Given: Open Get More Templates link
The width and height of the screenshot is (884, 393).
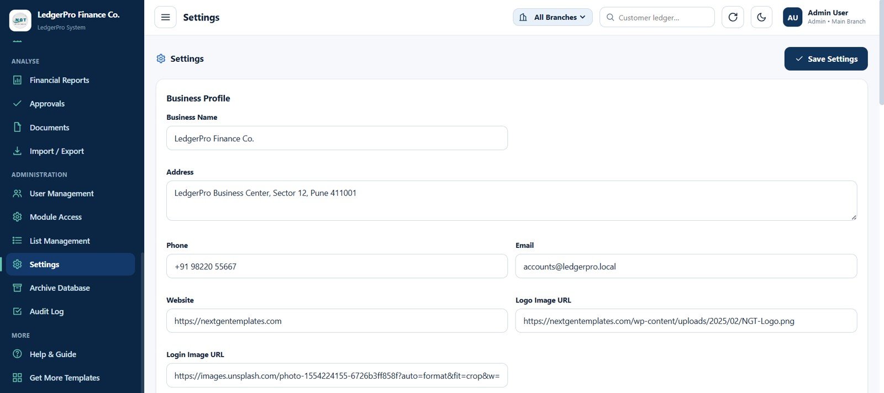Looking at the screenshot, I should (x=71, y=378).
